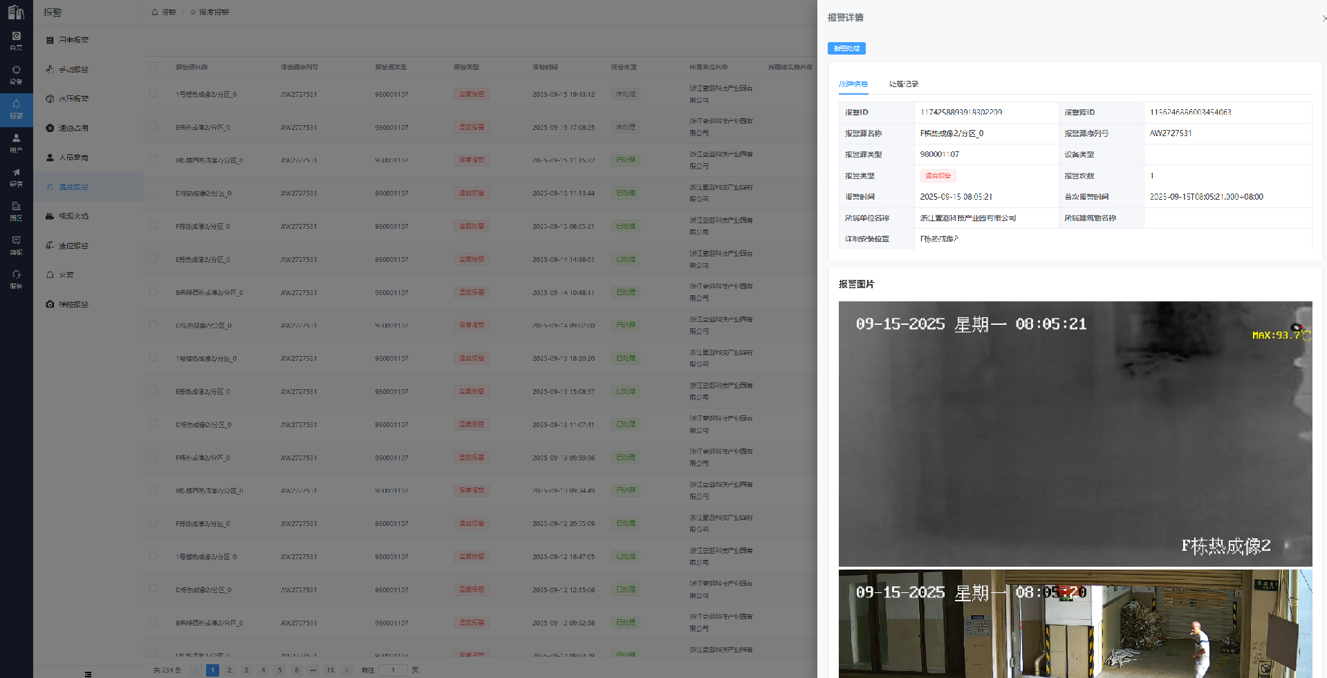The image size is (1327, 678).
Task: Switch to the 处理记录 tab
Action: pos(903,84)
